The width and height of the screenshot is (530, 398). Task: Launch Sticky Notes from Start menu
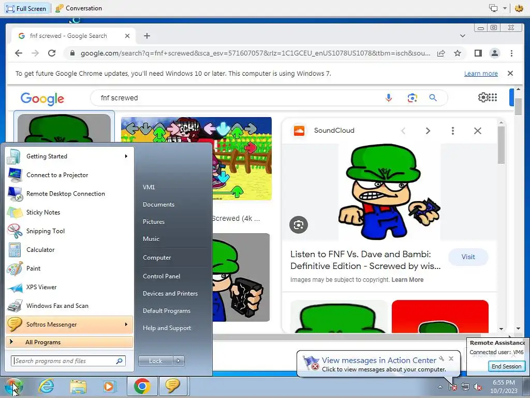tap(69, 212)
